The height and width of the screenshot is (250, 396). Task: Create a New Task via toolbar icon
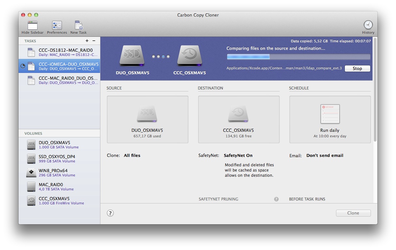[x=79, y=25]
